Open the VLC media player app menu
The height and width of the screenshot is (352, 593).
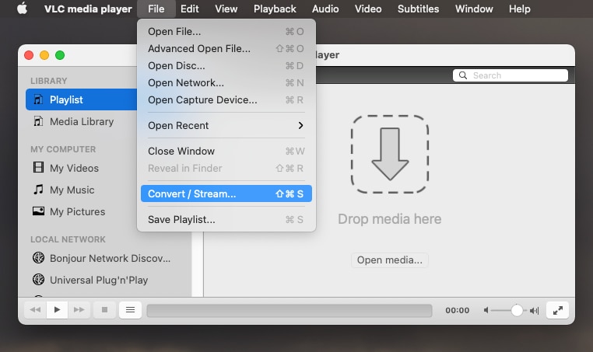pos(88,9)
